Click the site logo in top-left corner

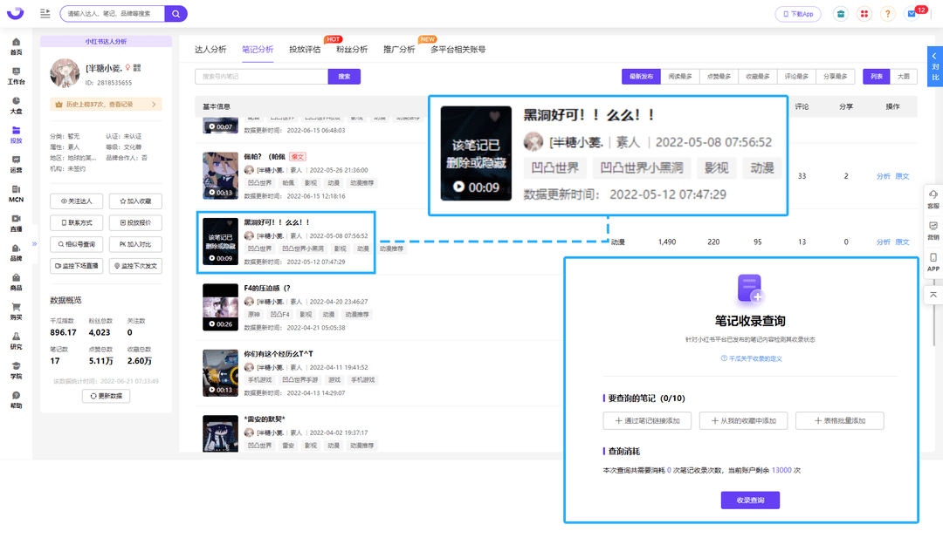click(x=15, y=13)
